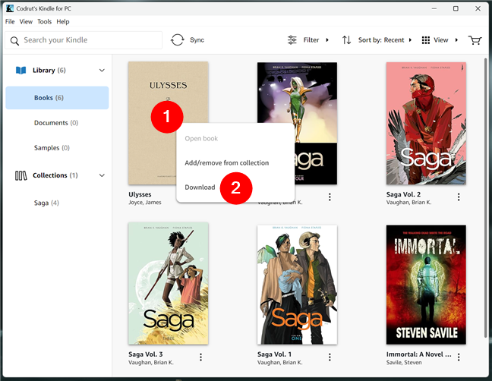Open the Saga Vol. 2 red cover
492x381 pixels.
pyautogui.click(x=426, y=123)
